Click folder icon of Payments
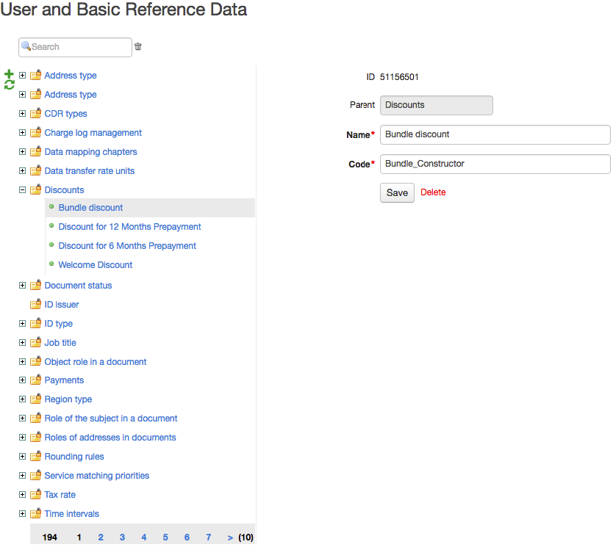 [x=35, y=380]
